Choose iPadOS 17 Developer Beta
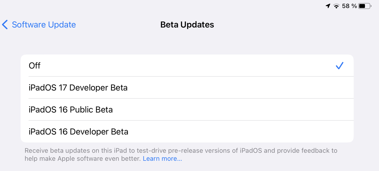The height and width of the screenshot is (171, 379). (x=187, y=88)
